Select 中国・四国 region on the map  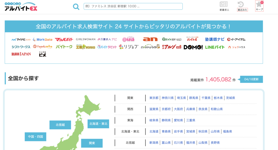36,137
